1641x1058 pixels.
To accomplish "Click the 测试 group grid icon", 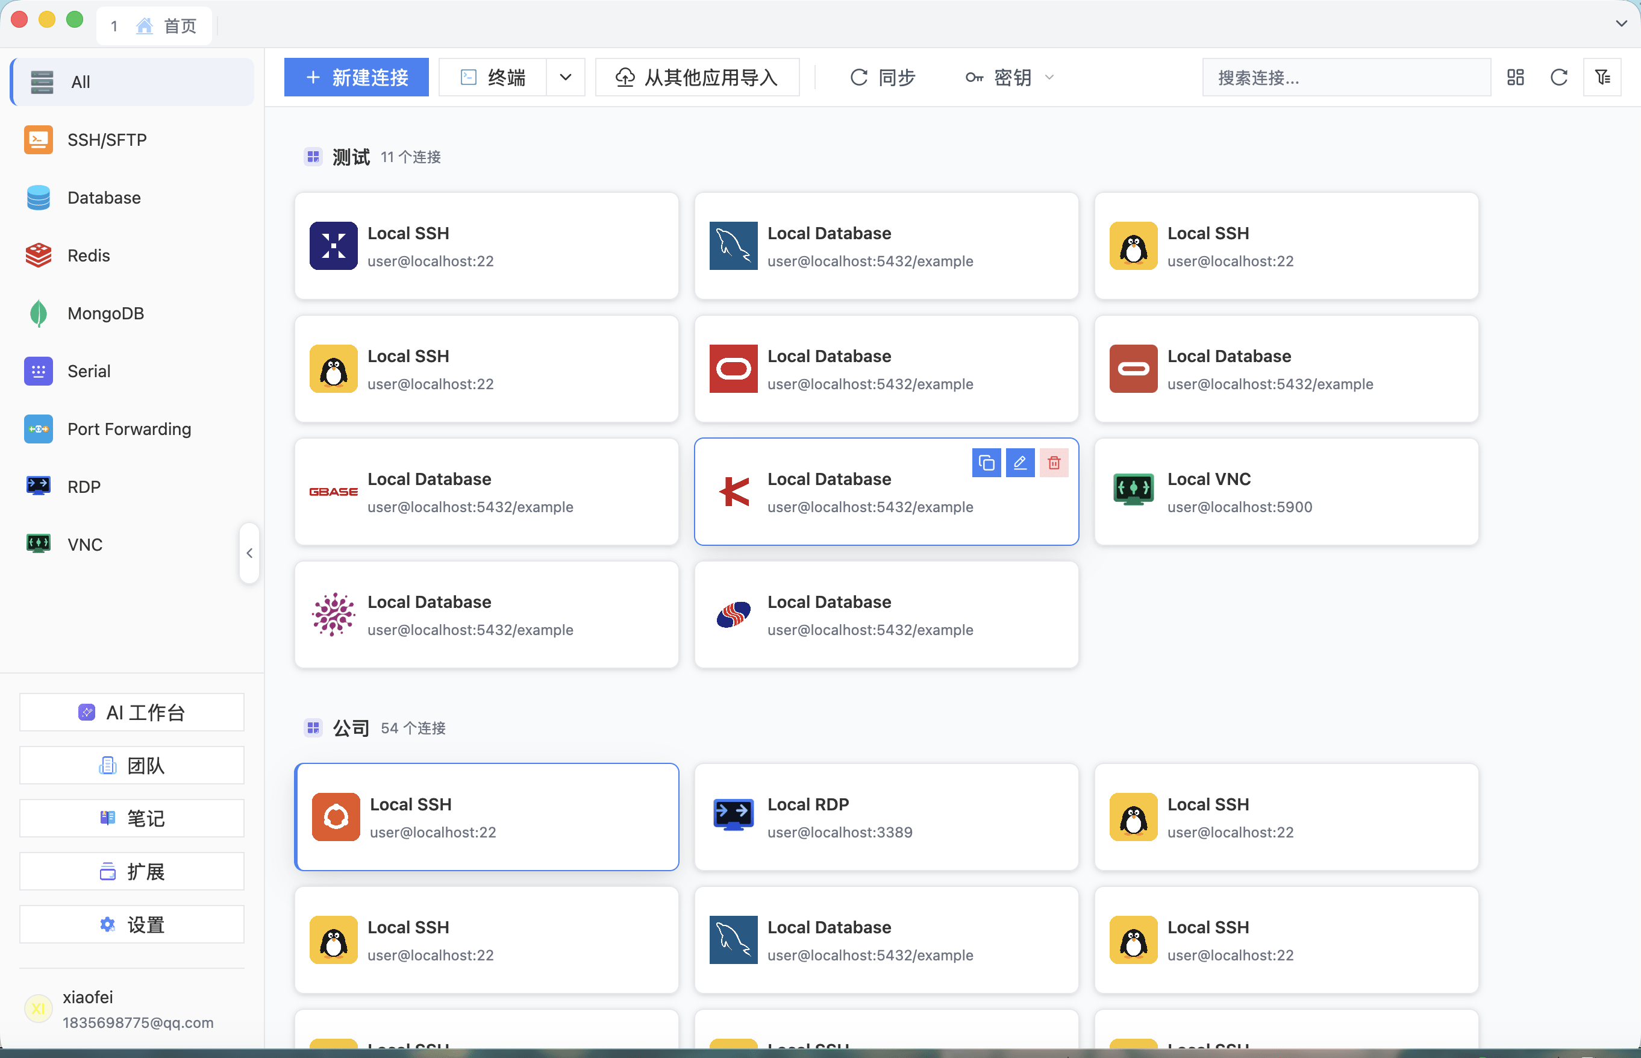I will coord(313,157).
